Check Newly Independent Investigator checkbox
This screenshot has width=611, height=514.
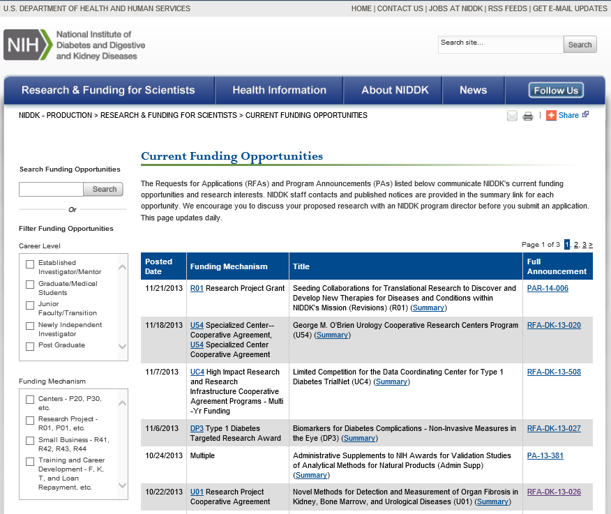point(30,326)
